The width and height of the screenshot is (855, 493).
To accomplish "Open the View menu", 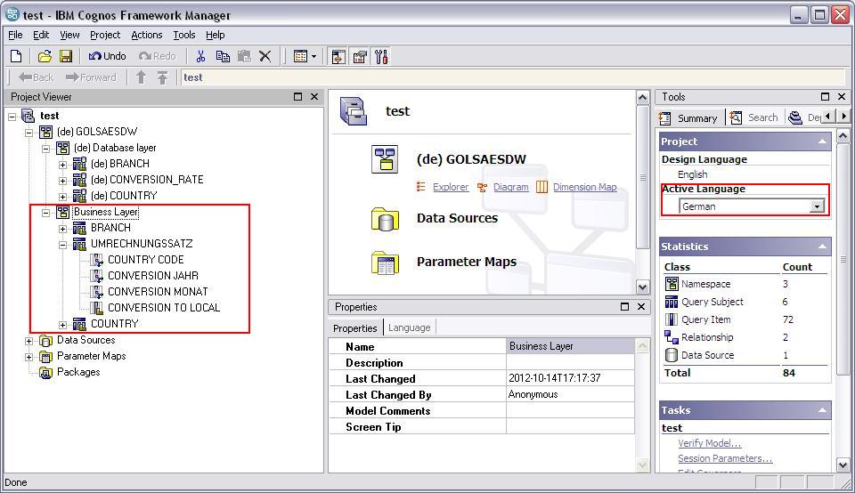I will pos(69,35).
